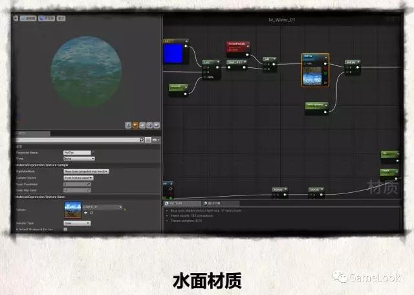Toggle the Is Default Meshpaint Texture checkbox

click(x=65, y=229)
